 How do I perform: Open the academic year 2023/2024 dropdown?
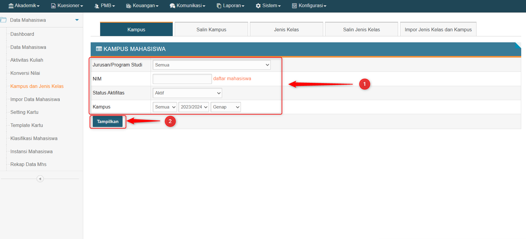point(194,107)
